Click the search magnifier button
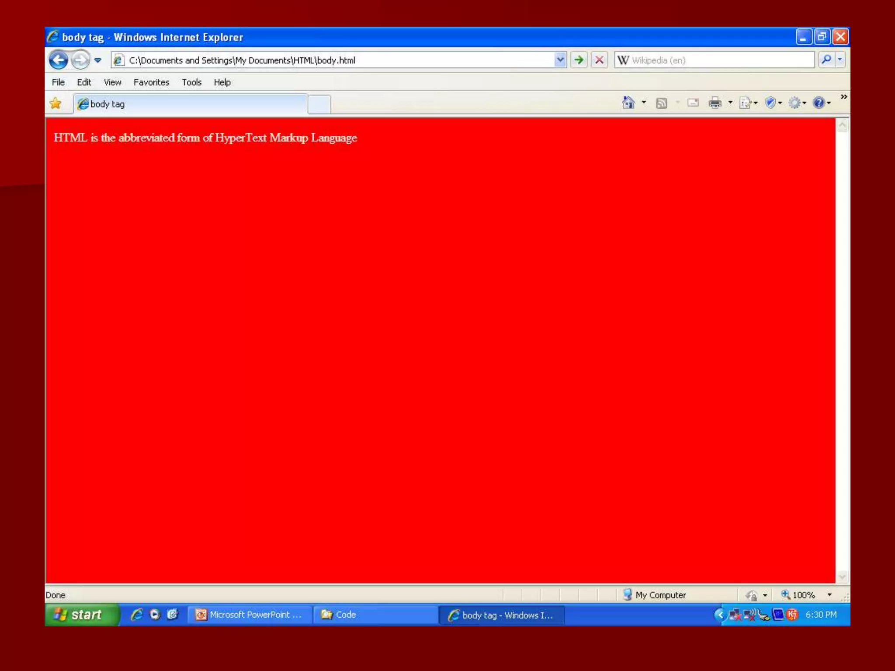895x671 pixels. pyautogui.click(x=826, y=59)
